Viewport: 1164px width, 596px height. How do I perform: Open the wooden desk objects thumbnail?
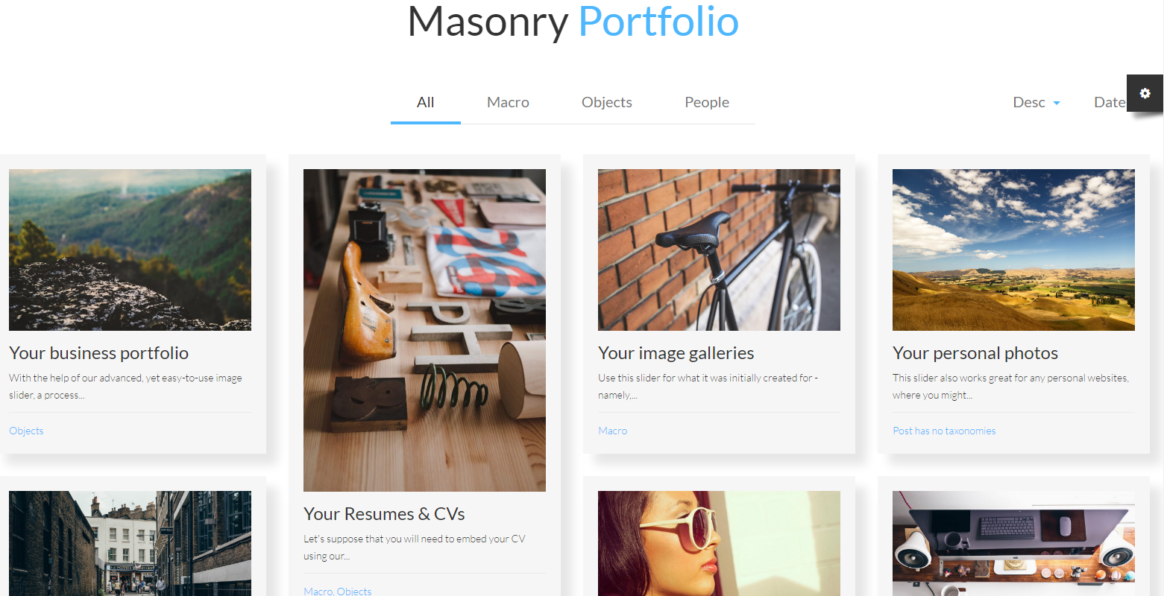pos(424,330)
